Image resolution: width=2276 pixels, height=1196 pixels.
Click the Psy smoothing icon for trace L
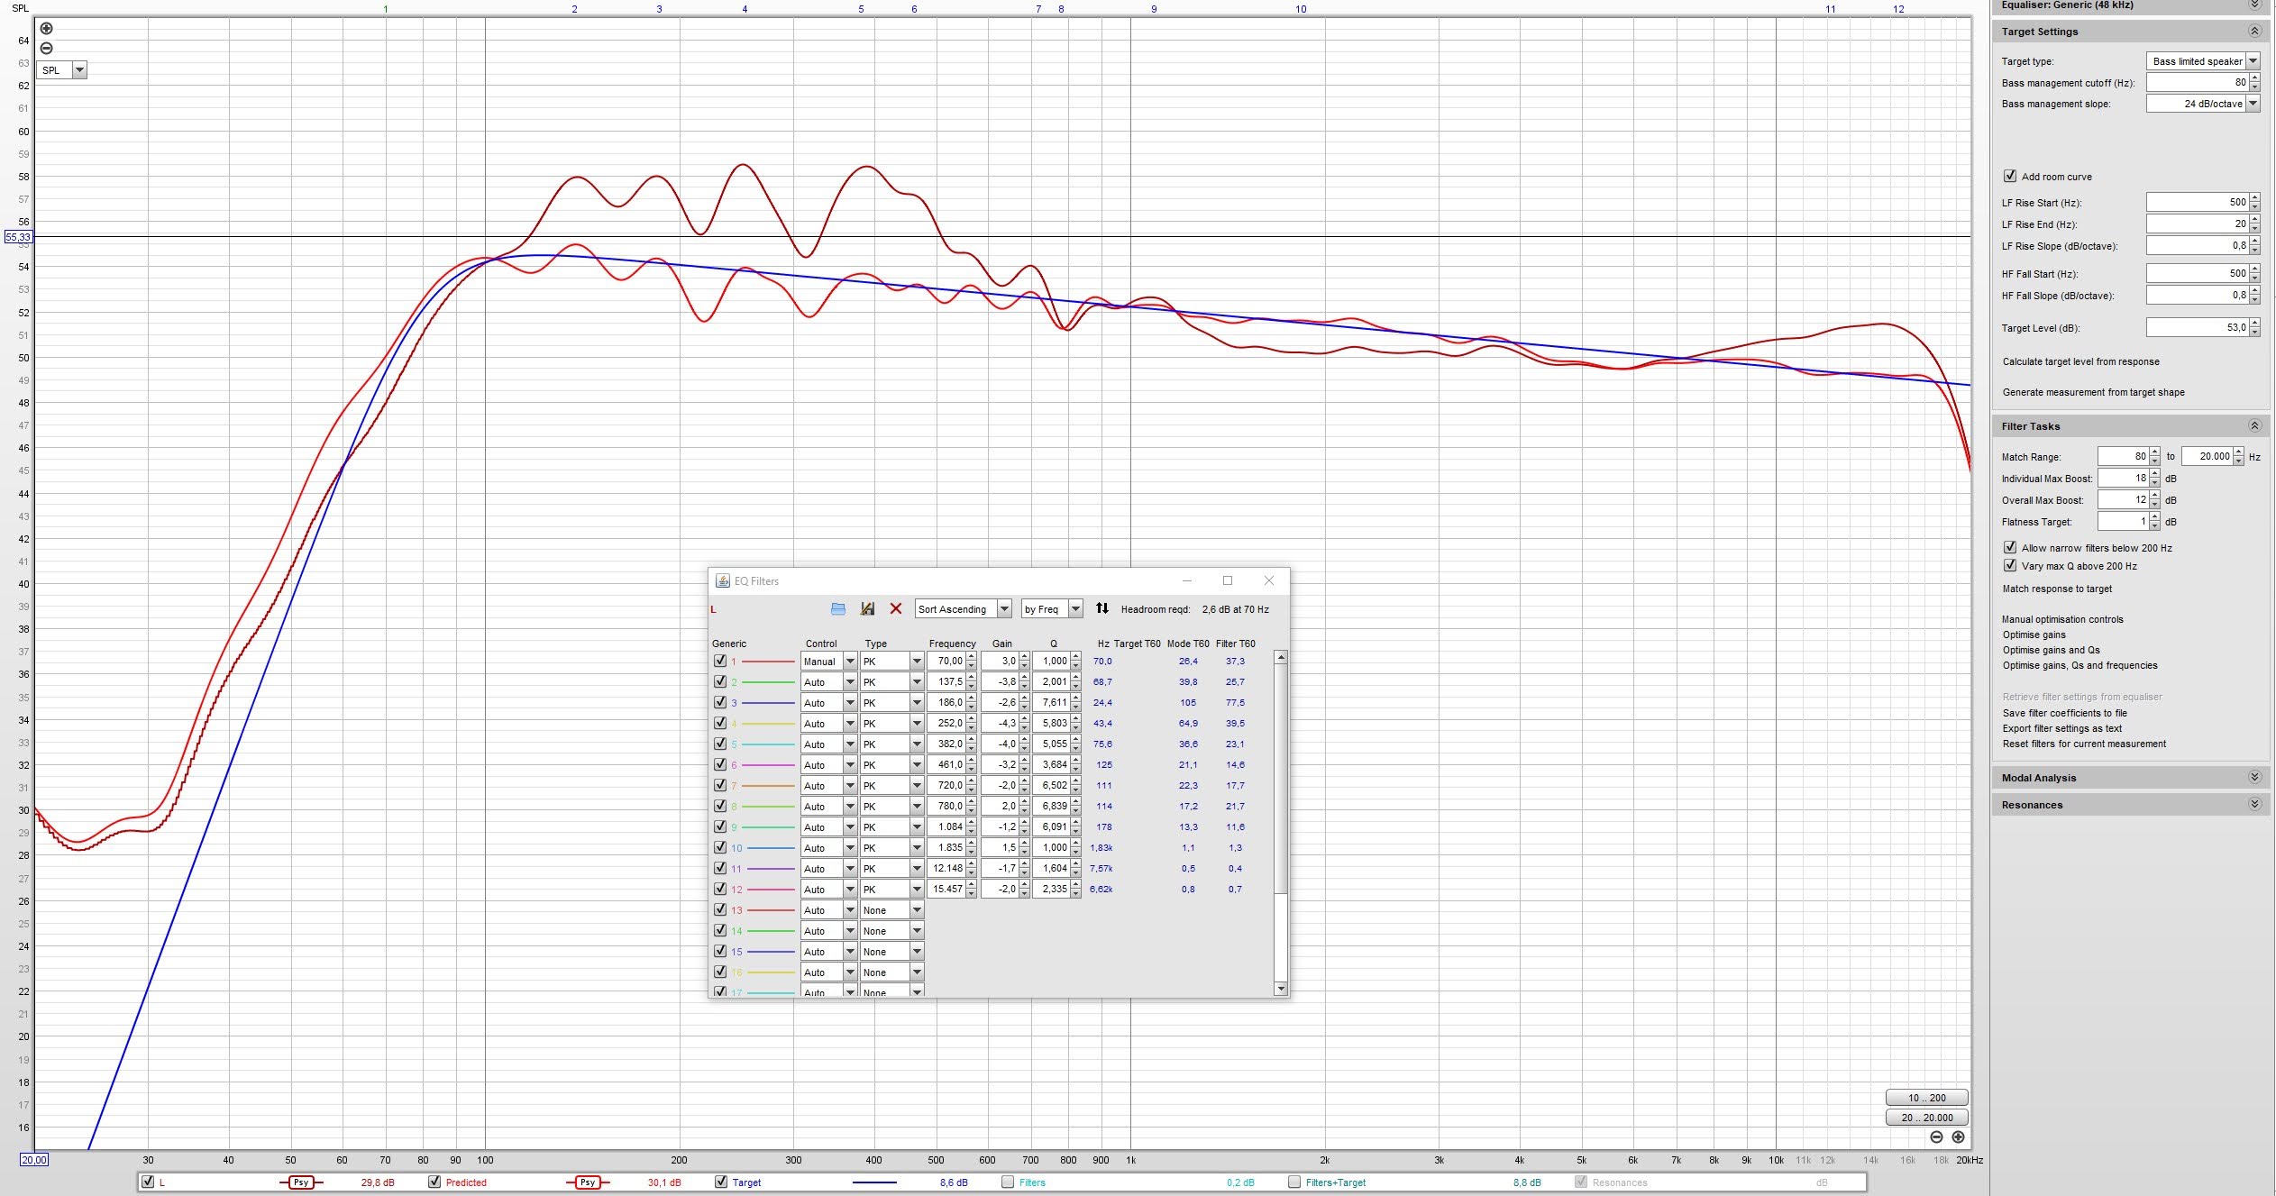[x=301, y=1182]
